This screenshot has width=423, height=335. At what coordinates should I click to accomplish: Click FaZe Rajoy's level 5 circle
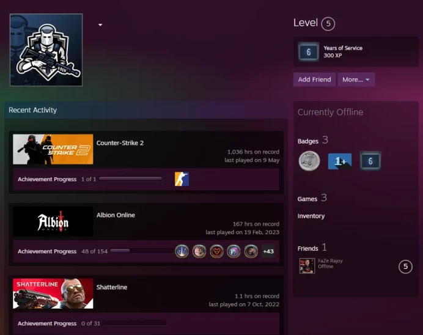tap(405, 267)
